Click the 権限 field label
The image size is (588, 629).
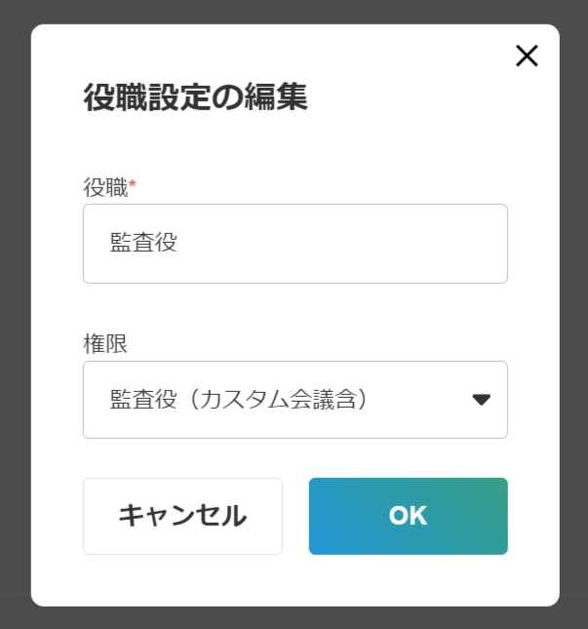(x=105, y=344)
